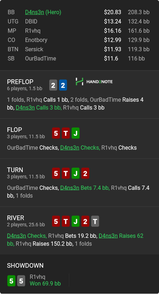
Task: Click D4ns3n link in the preflop action
Action: 25,108
